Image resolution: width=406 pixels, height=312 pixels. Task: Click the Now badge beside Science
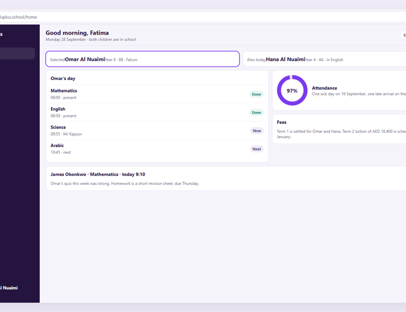[257, 131]
